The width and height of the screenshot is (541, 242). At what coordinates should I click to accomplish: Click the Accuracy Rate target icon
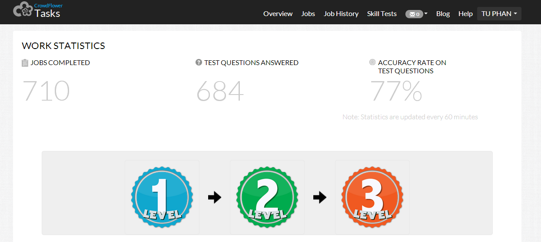point(372,62)
